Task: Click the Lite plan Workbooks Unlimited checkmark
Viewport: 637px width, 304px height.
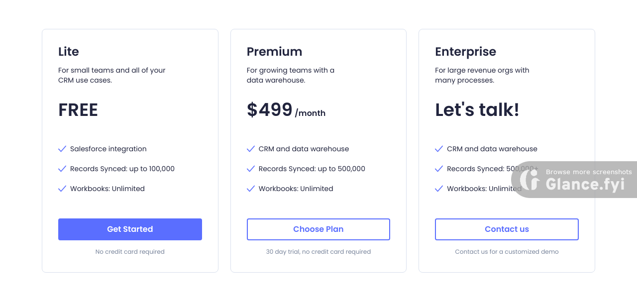Action: 62,189
